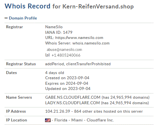Image resolution: width=154 pixels, height=125 pixels.
Task: Click the 'Name Servers' row label
Action: (x=19, y=97)
